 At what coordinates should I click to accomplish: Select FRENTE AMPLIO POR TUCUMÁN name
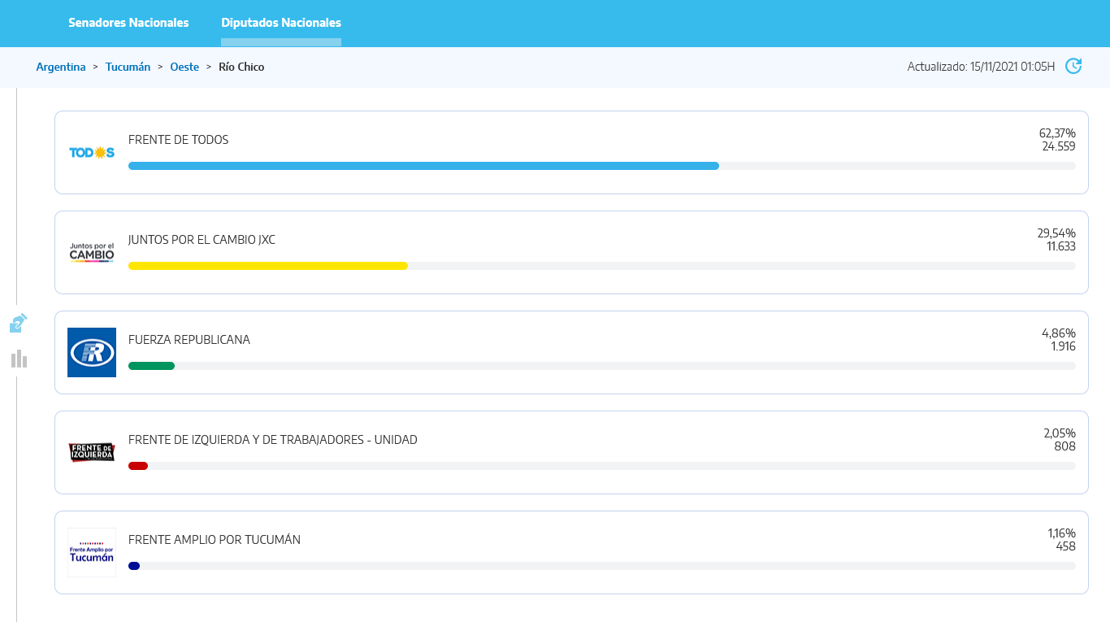215,540
